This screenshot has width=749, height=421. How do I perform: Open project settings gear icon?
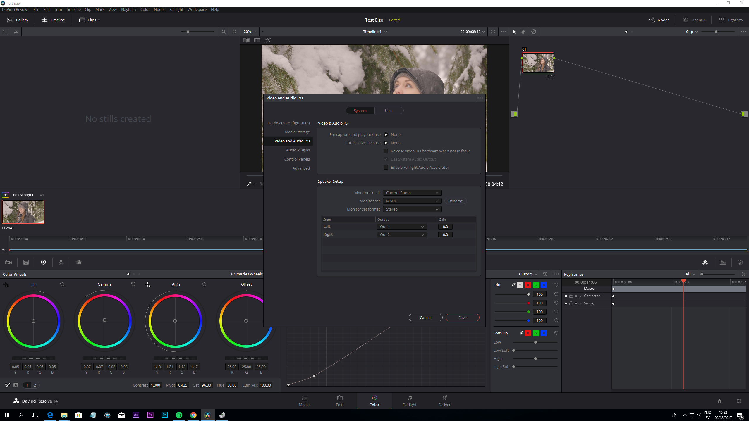pyautogui.click(x=739, y=401)
